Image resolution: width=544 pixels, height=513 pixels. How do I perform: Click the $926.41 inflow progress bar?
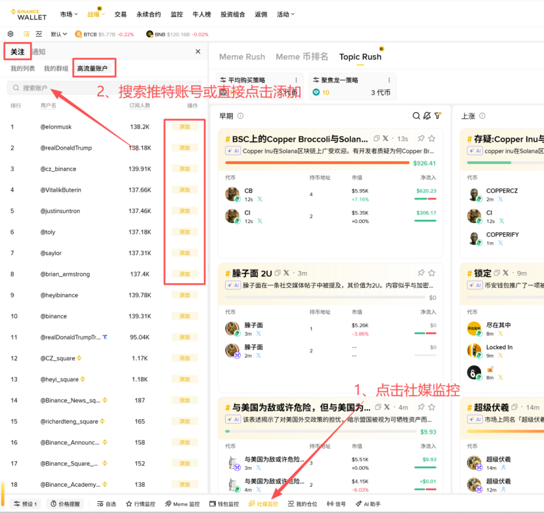tap(317, 163)
